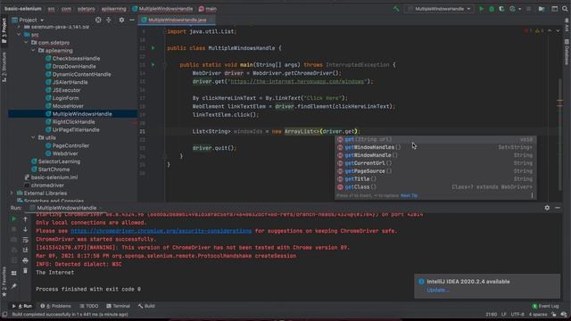Clear all Run console output trash icon

[x=25, y=271]
